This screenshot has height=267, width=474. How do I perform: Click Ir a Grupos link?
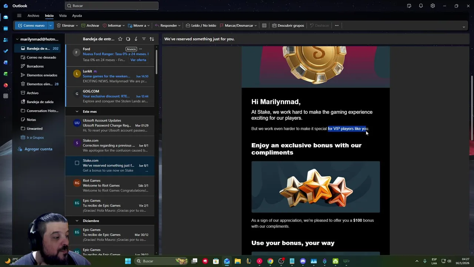pyautogui.click(x=35, y=138)
